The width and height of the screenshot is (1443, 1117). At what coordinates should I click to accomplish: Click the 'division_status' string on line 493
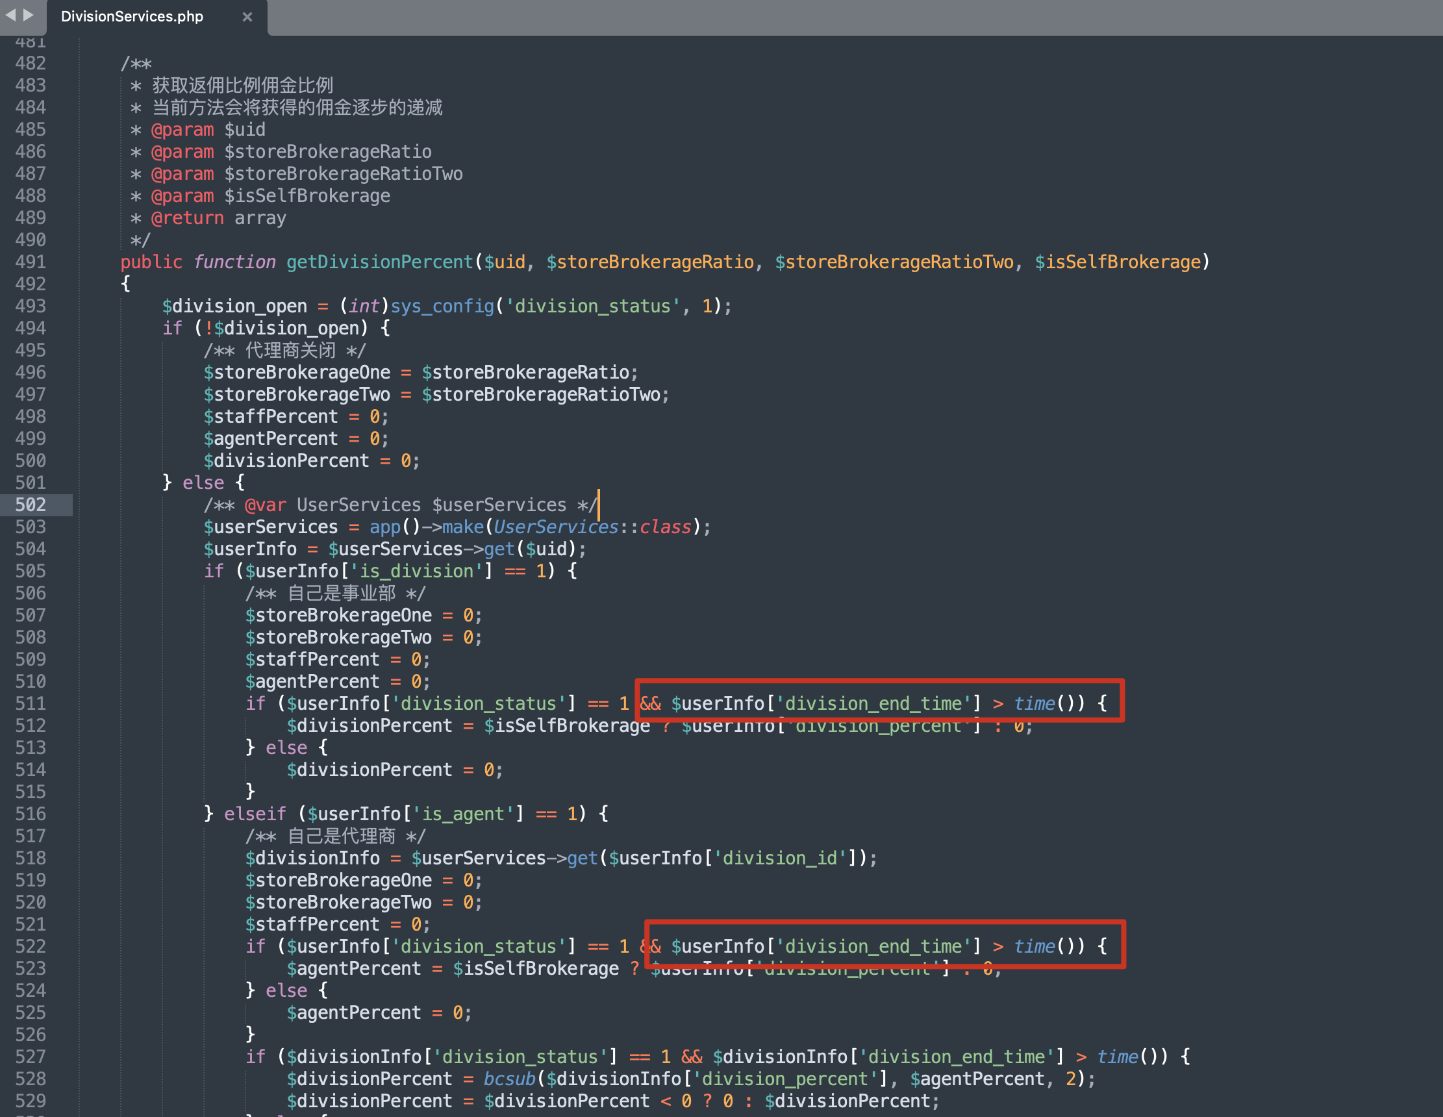(x=593, y=307)
